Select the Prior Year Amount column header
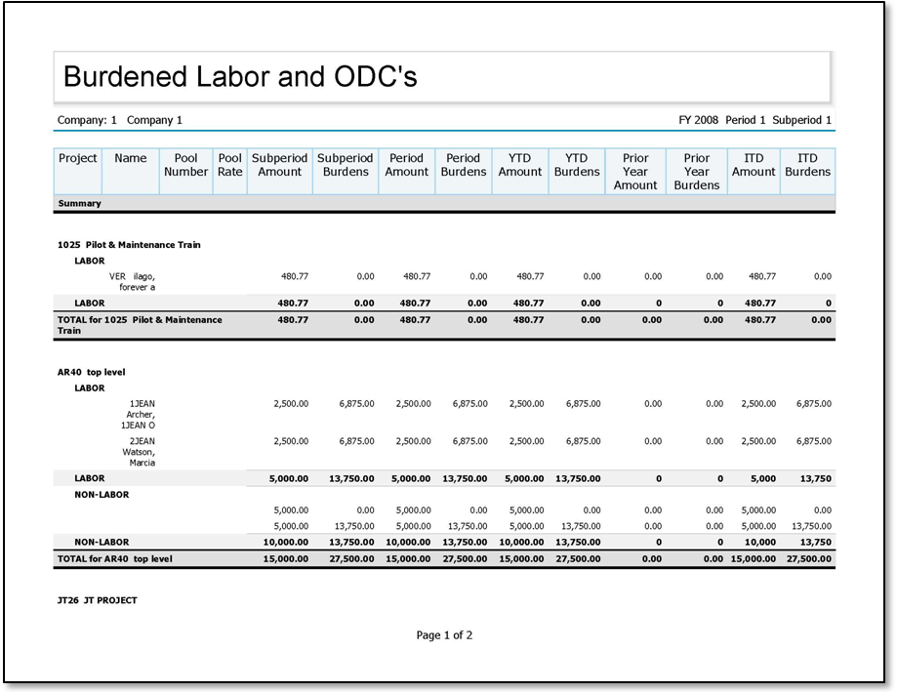897x692 pixels. click(x=635, y=172)
